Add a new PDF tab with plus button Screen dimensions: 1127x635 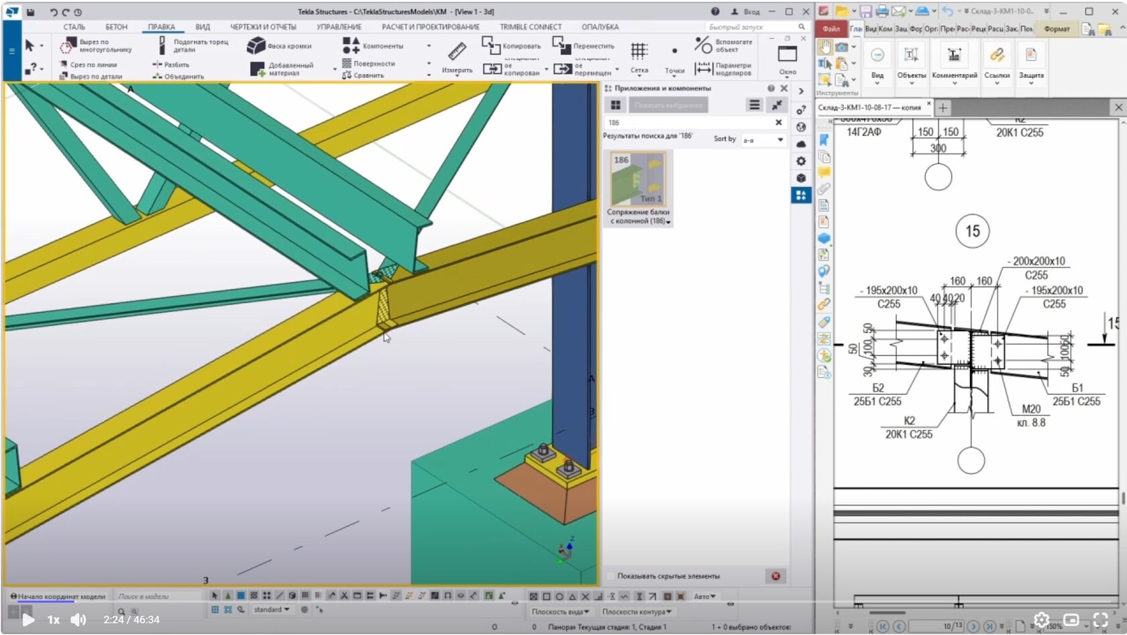pyautogui.click(x=943, y=107)
